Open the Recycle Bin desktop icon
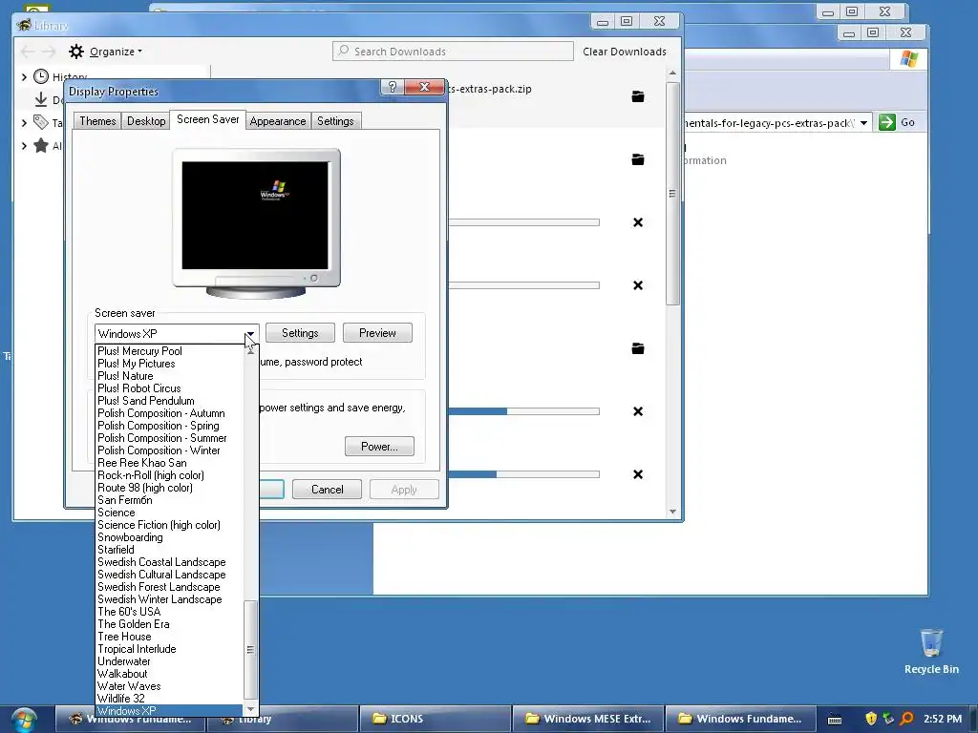 [931, 651]
